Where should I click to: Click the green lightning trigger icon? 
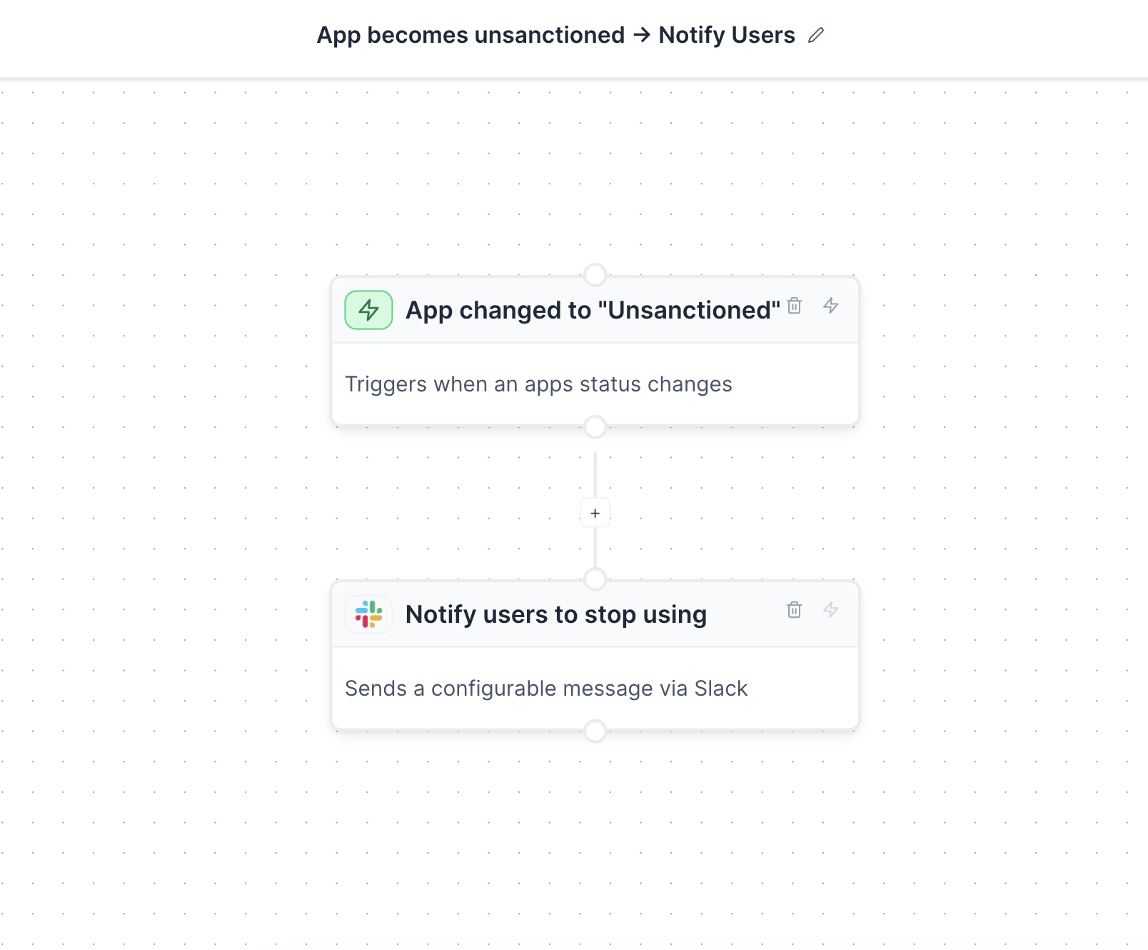coord(368,310)
